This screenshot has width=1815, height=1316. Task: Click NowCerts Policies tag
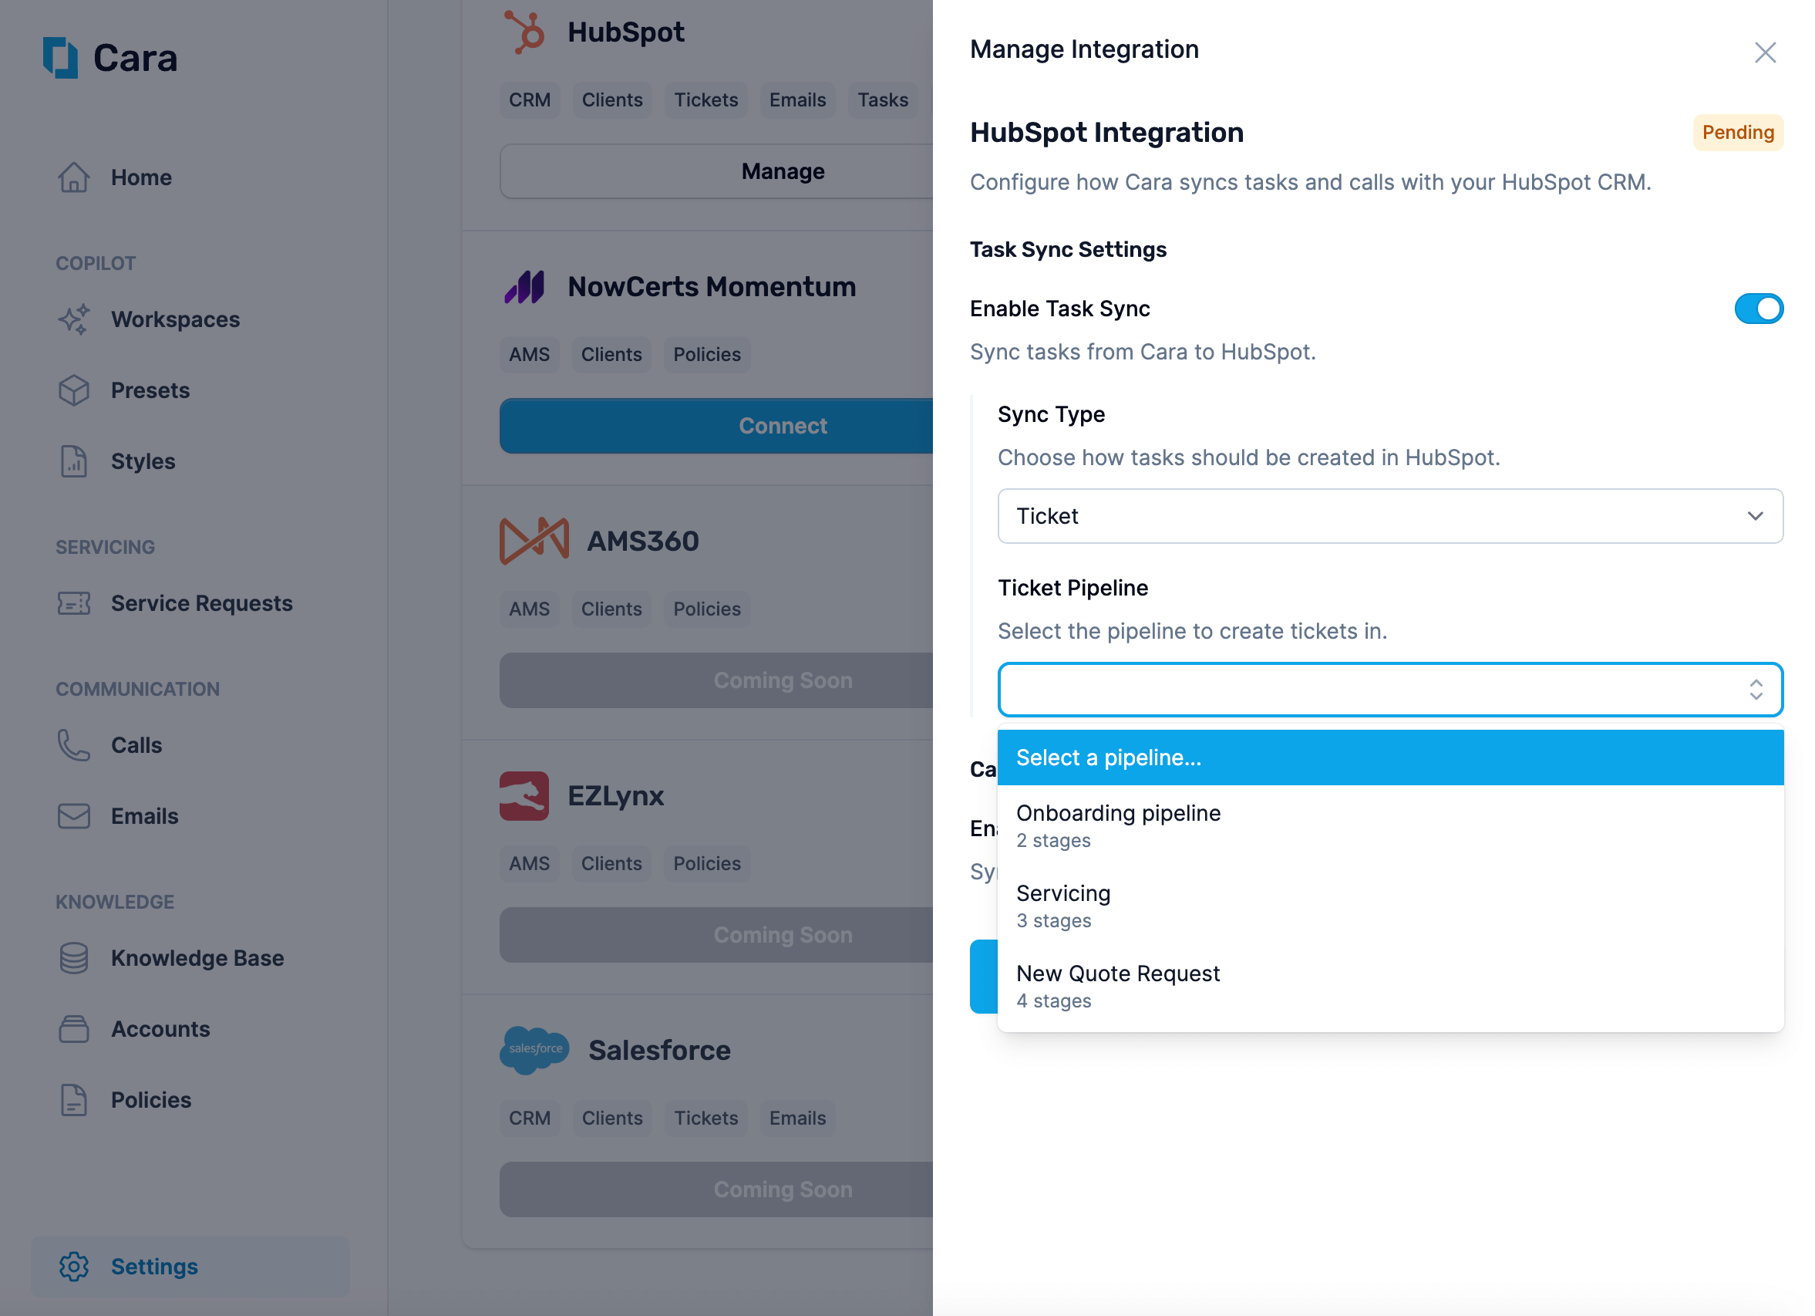706,355
